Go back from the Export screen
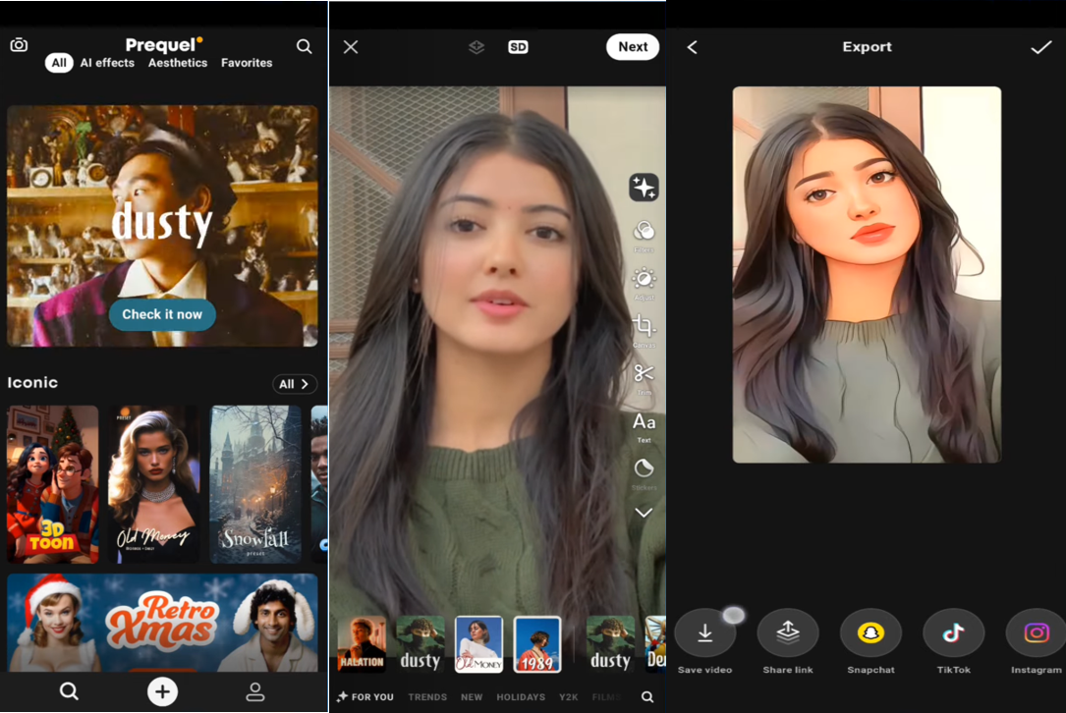This screenshot has height=713, width=1066. [x=692, y=47]
